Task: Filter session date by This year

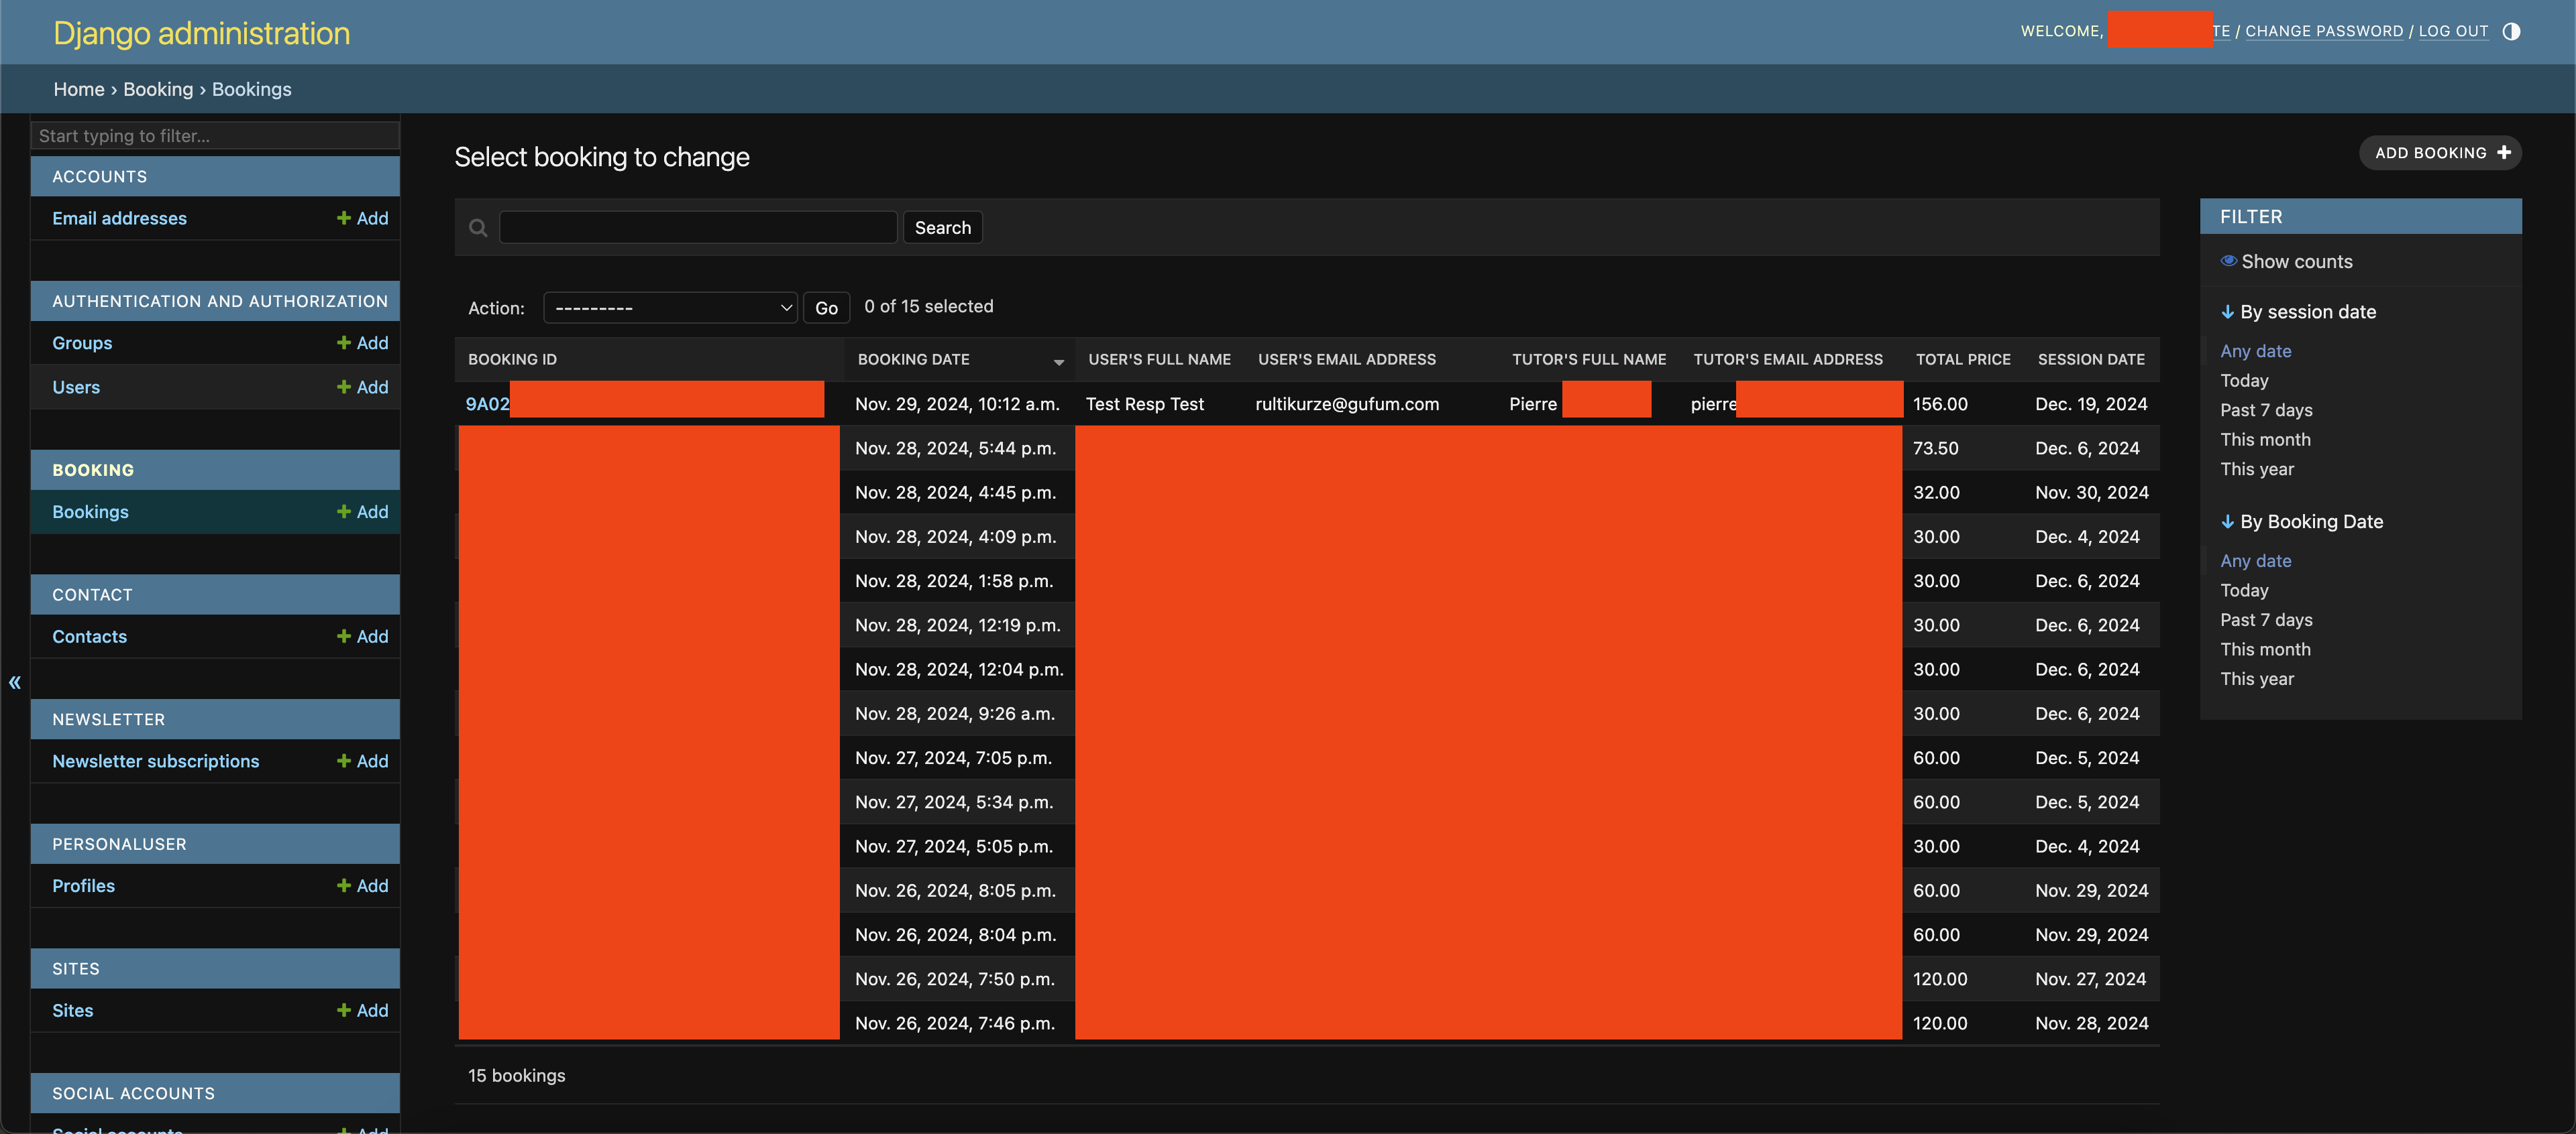Action: coord(2257,468)
